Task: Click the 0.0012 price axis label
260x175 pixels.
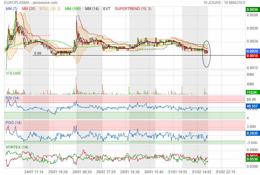Action: point(252,68)
